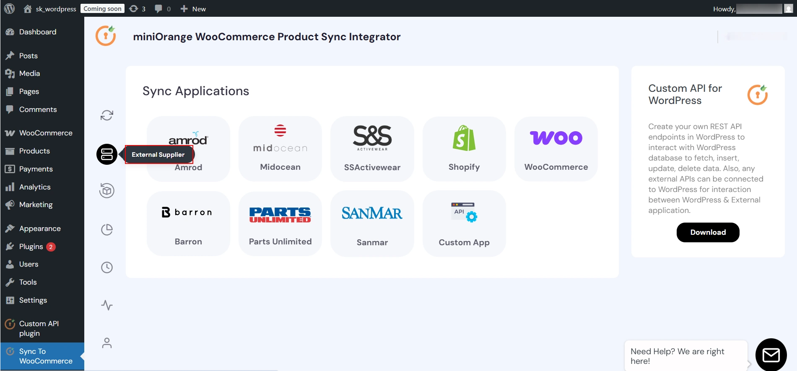Go to Dashboard menu
This screenshot has width=797, height=371.
tap(42, 32)
